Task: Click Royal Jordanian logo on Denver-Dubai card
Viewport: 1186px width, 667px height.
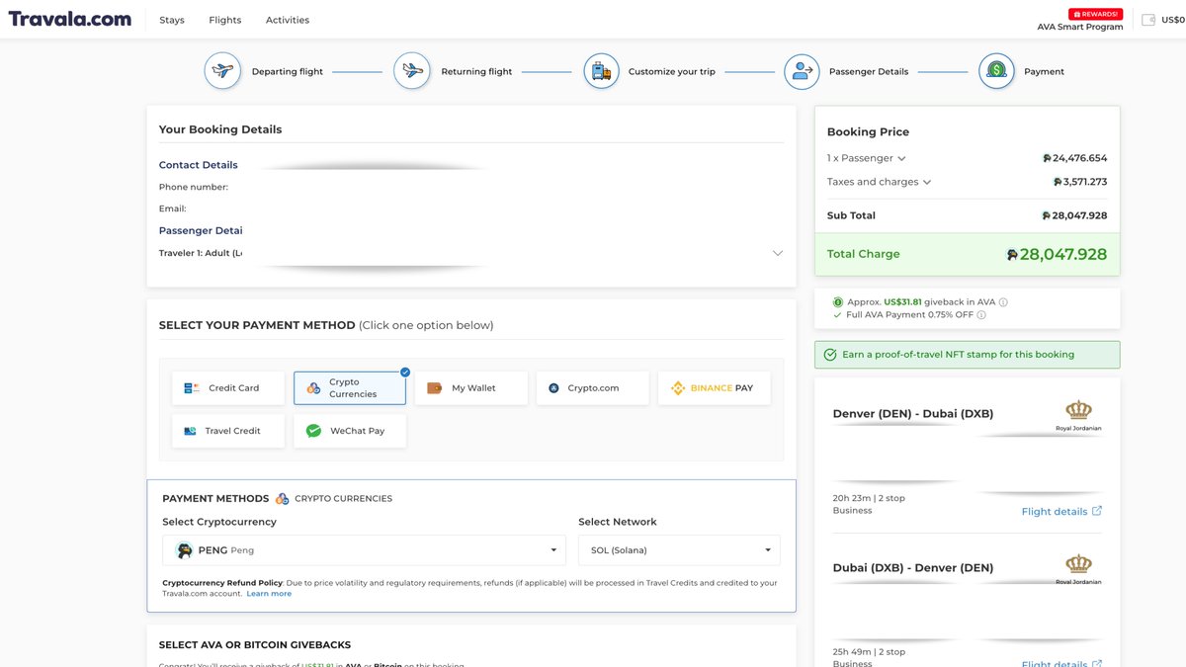Action: (1078, 416)
